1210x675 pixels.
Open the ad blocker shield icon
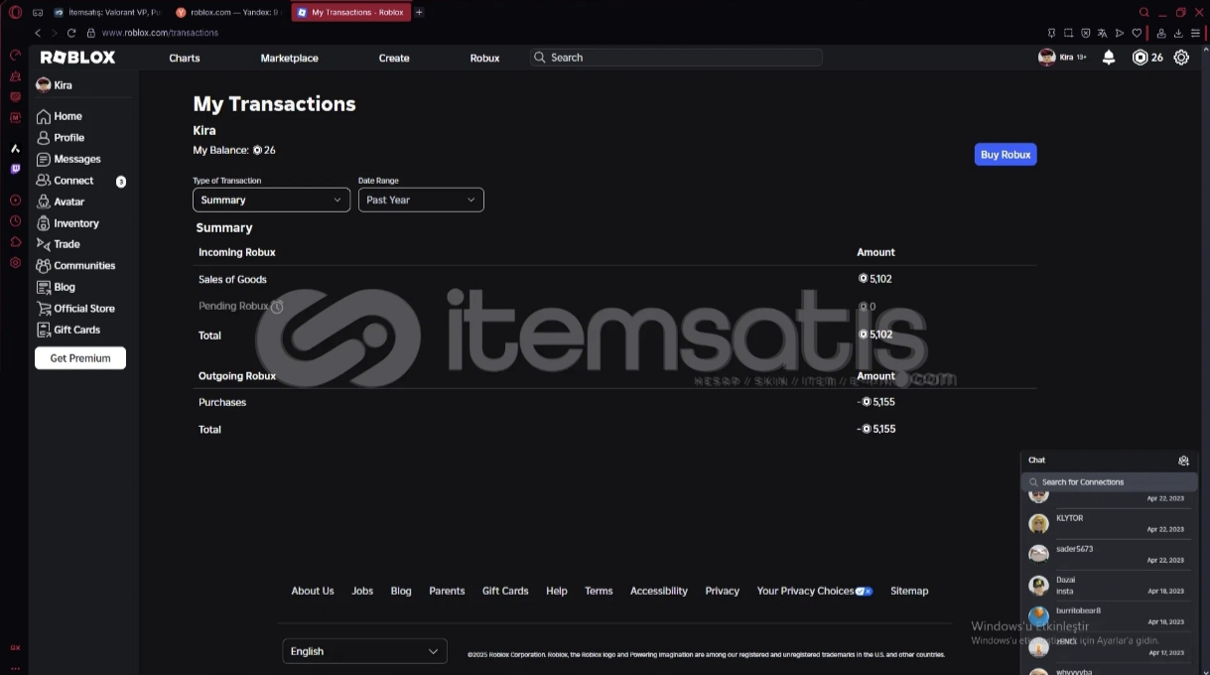(1086, 33)
